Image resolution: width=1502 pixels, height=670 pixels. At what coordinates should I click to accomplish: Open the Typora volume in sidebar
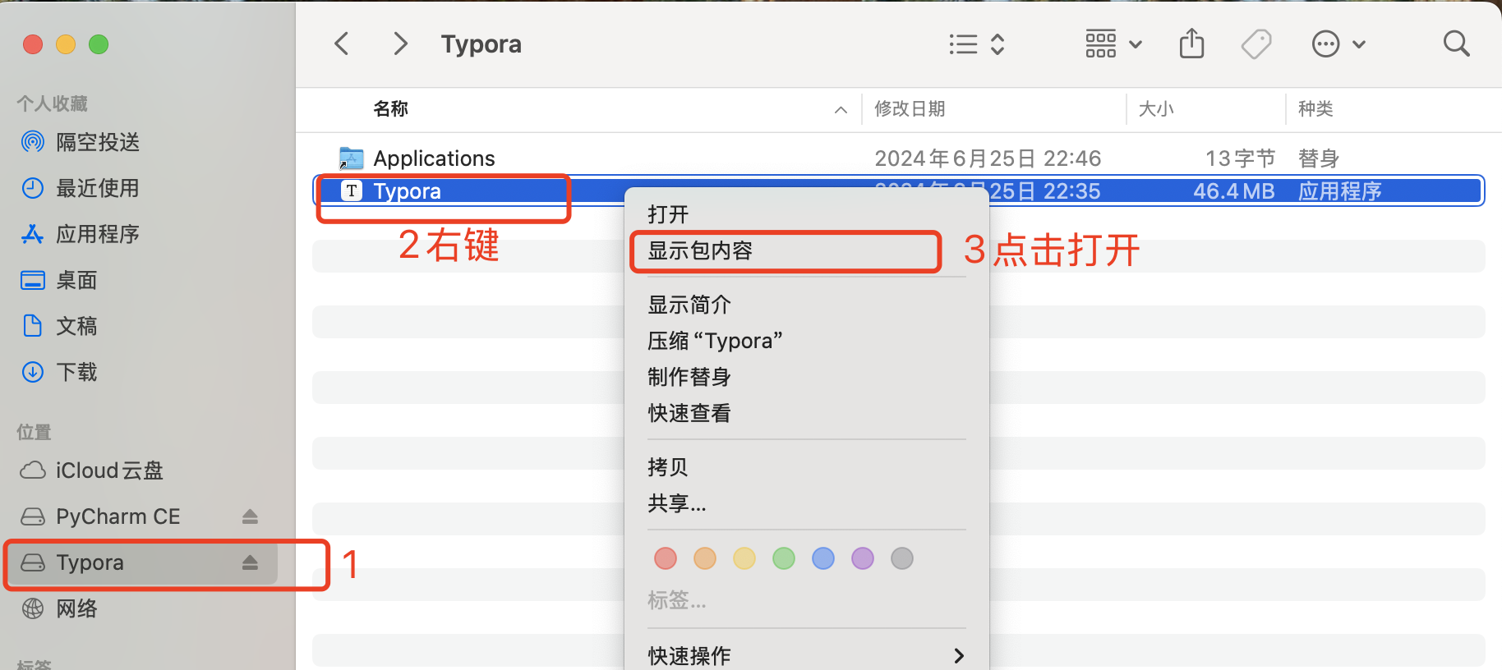pos(90,562)
